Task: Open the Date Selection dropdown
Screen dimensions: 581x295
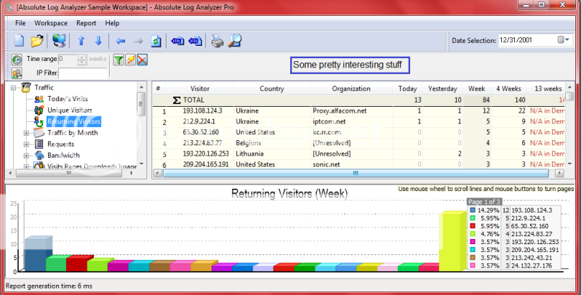Action: pyautogui.click(x=564, y=39)
